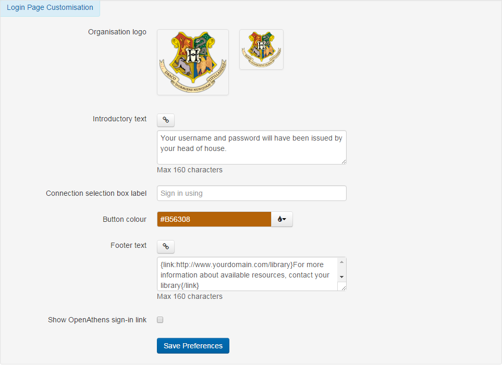
Task: Click the resize grip of the Footer textarea
Action: click(x=344, y=289)
